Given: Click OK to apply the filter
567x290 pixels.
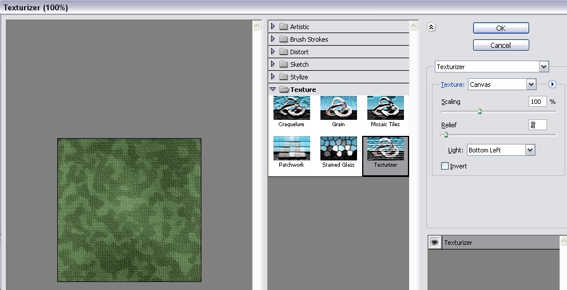Looking at the screenshot, I should tap(501, 28).
